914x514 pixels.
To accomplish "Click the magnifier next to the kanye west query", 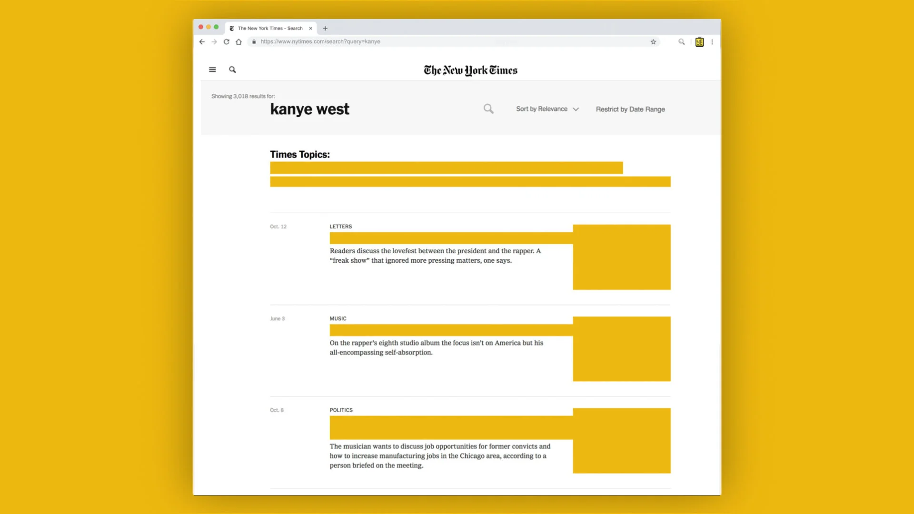I will 488,109.
